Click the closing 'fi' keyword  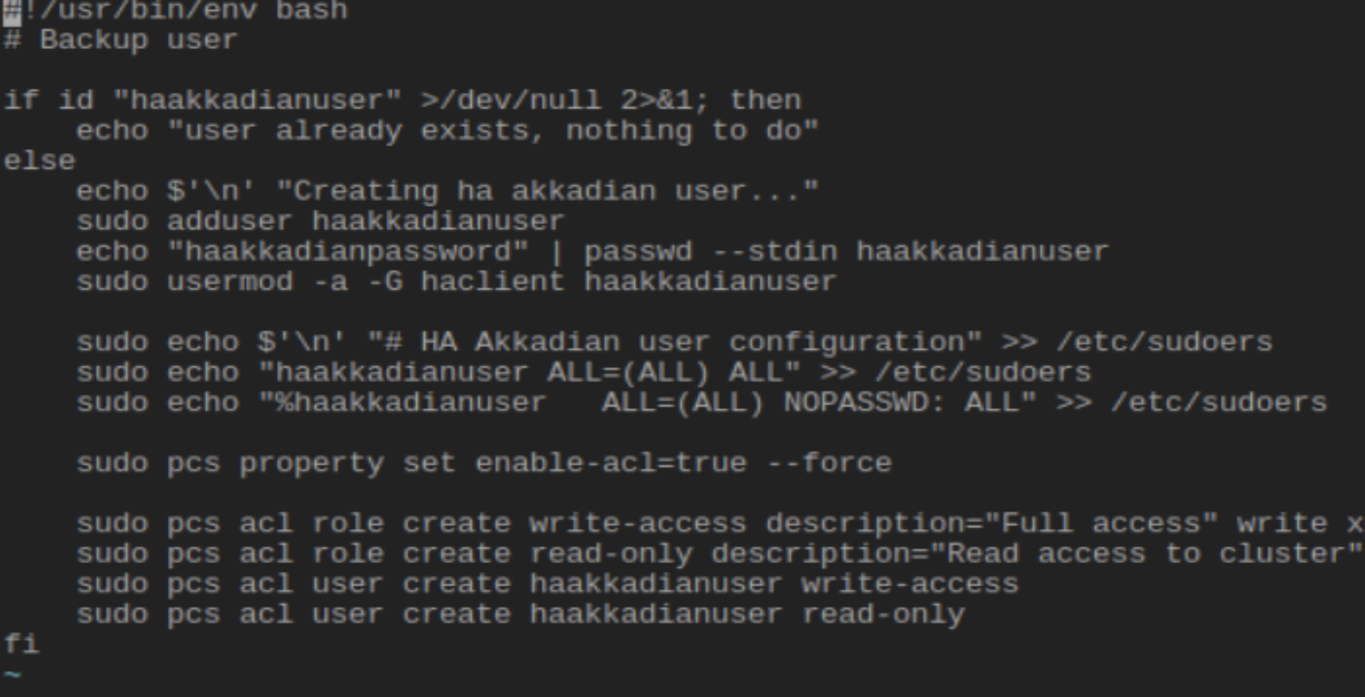(x=21, y=644)
